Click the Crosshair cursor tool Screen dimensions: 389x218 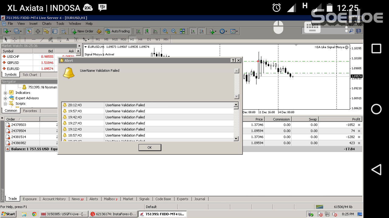(15, 39)
